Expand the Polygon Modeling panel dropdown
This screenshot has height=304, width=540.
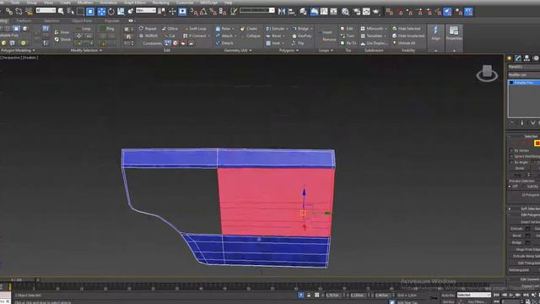pyautogui.click(x=18, y=51)
